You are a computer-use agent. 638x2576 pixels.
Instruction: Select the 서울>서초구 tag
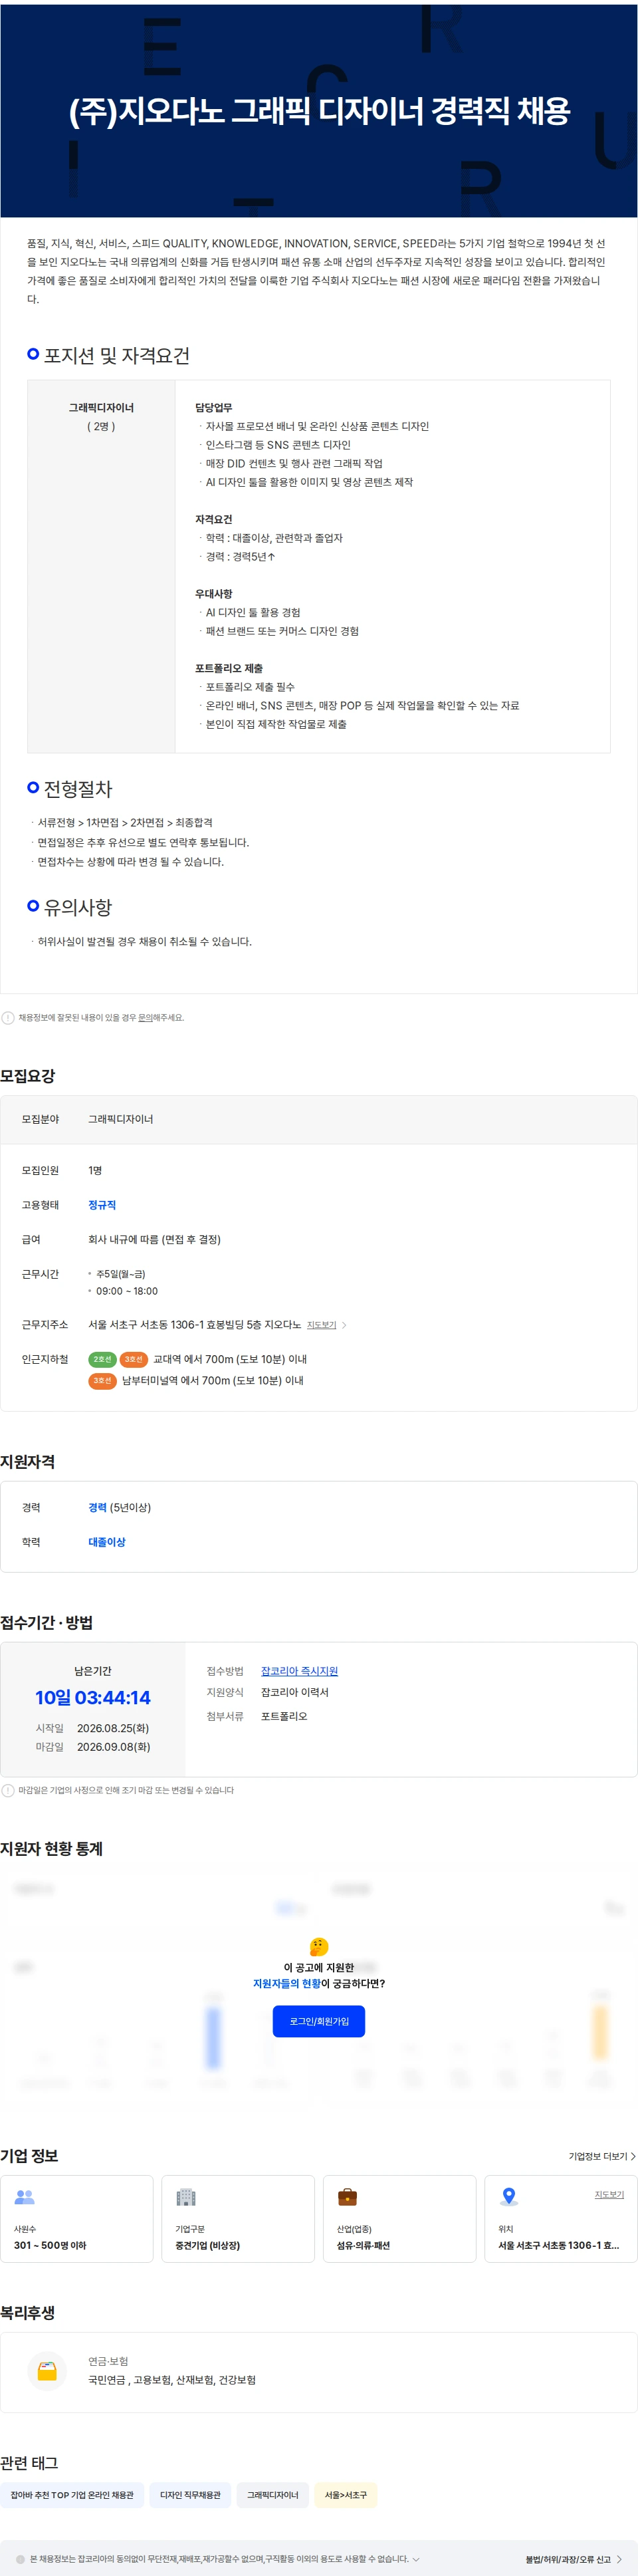tap(345, 2495)
